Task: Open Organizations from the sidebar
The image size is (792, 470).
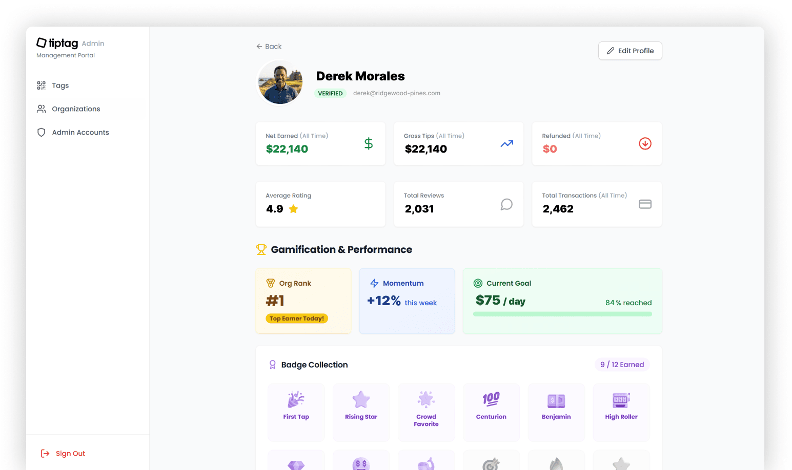Action: coord(75,109)
